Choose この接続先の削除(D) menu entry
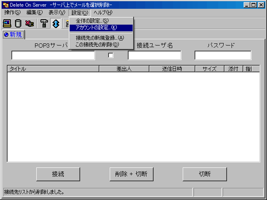Viewport: 267px width, 200px height. click(101, 45)
